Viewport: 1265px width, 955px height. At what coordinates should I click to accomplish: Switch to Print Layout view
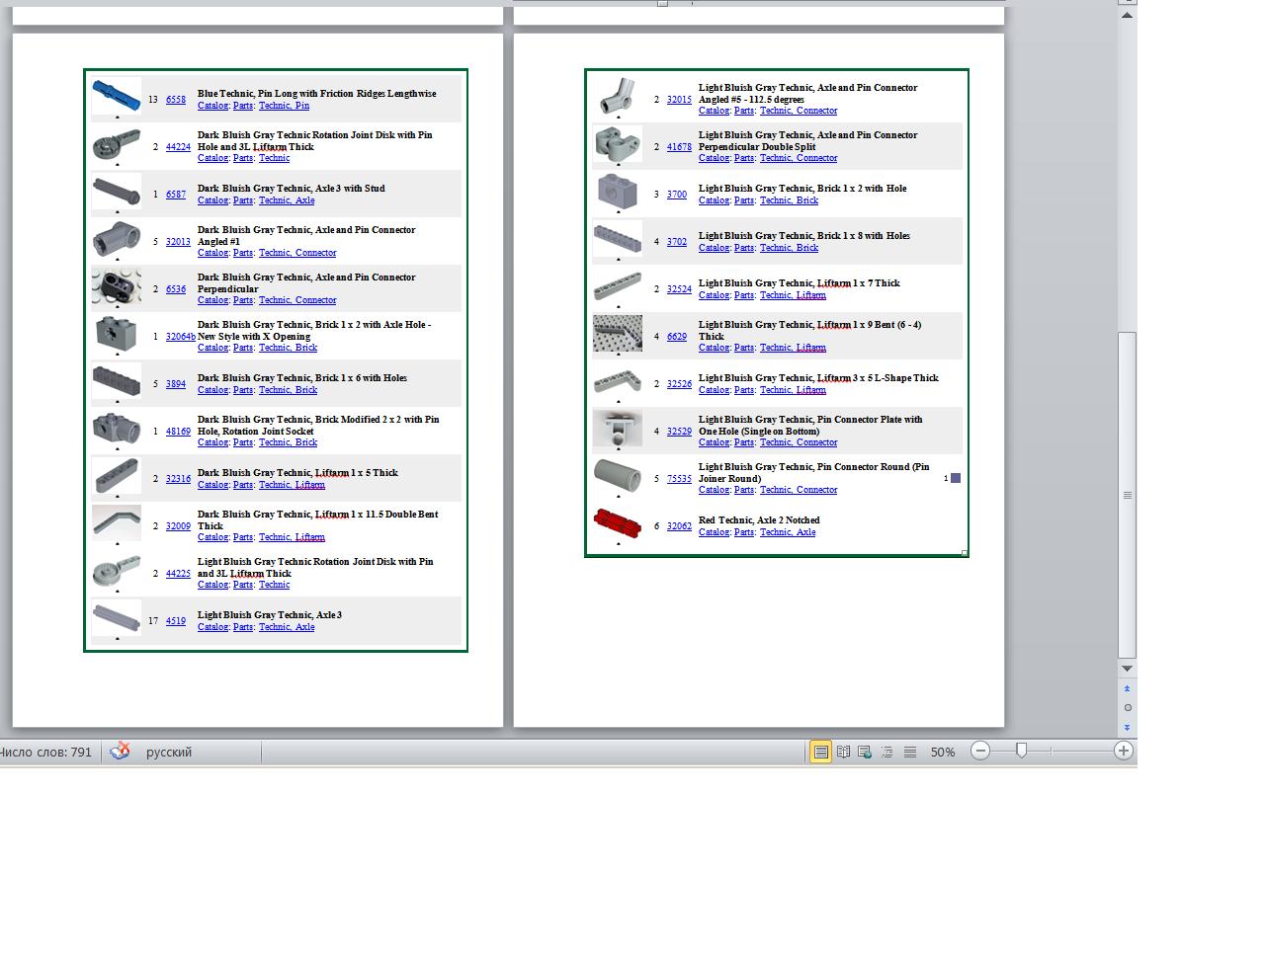pos(820,752)
